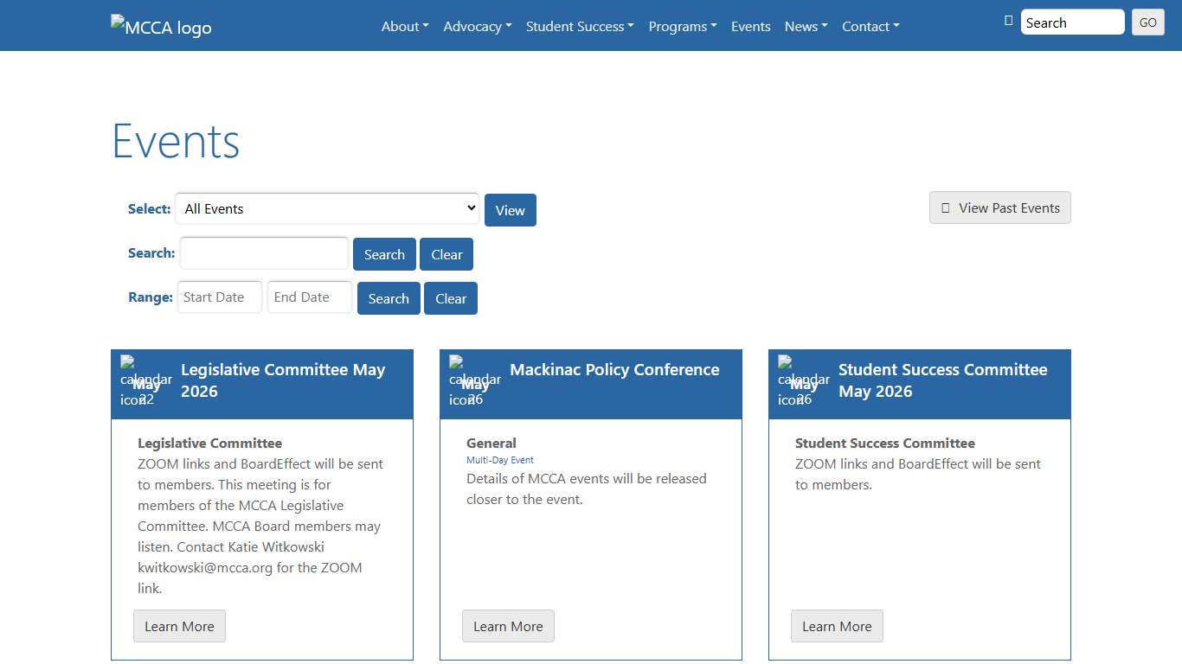
Task: Expand the Student Success menu
Action: coord(580,26)
